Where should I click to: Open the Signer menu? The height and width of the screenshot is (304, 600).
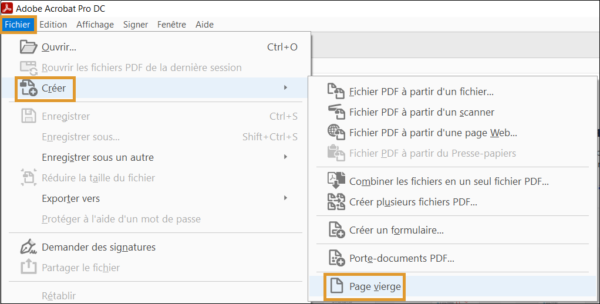coord(136,25)
